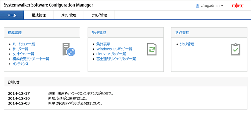Open the ジョブ管理 list link in panel
This screenshot has height=119, width=251.
[x=187, y=44]
